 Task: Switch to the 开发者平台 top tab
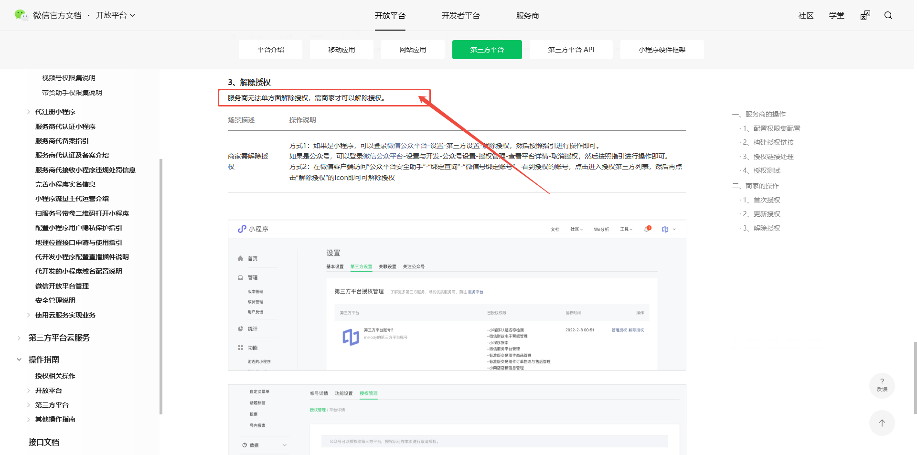click(461, 16)
